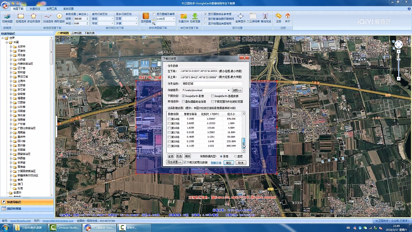
Task: Click the Windows Start button
Action: pos(6,227)
